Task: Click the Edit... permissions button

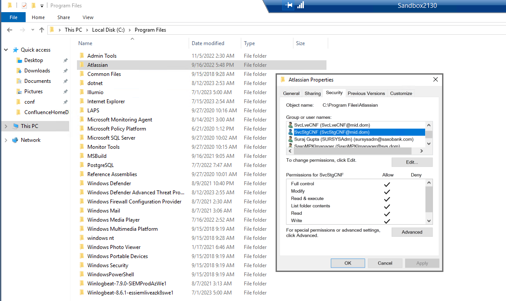Action: (x=412, y=162)
